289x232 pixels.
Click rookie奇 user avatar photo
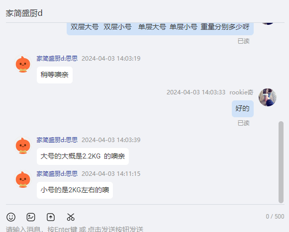(268, 97)
